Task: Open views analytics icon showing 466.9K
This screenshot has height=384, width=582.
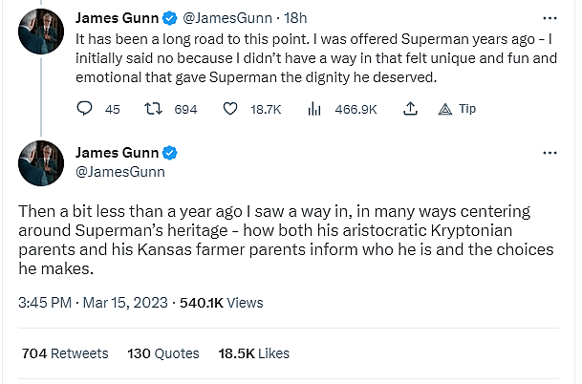Action: click(313, 109)
